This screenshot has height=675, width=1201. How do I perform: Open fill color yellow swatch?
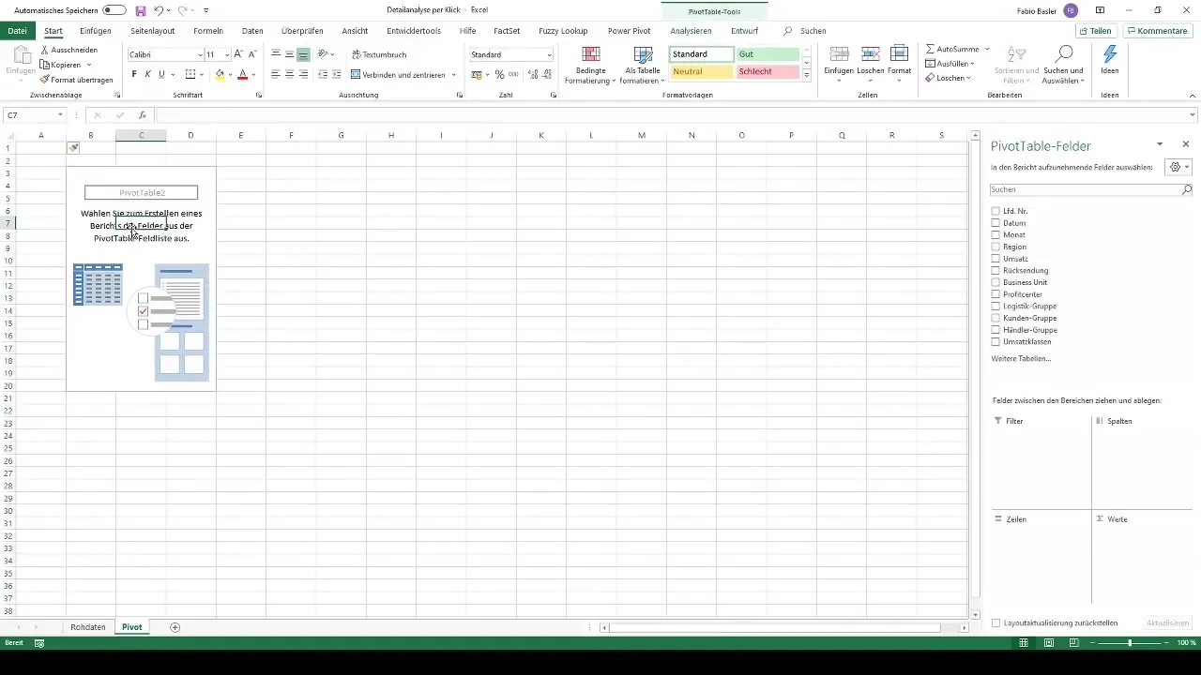(220, 74)
